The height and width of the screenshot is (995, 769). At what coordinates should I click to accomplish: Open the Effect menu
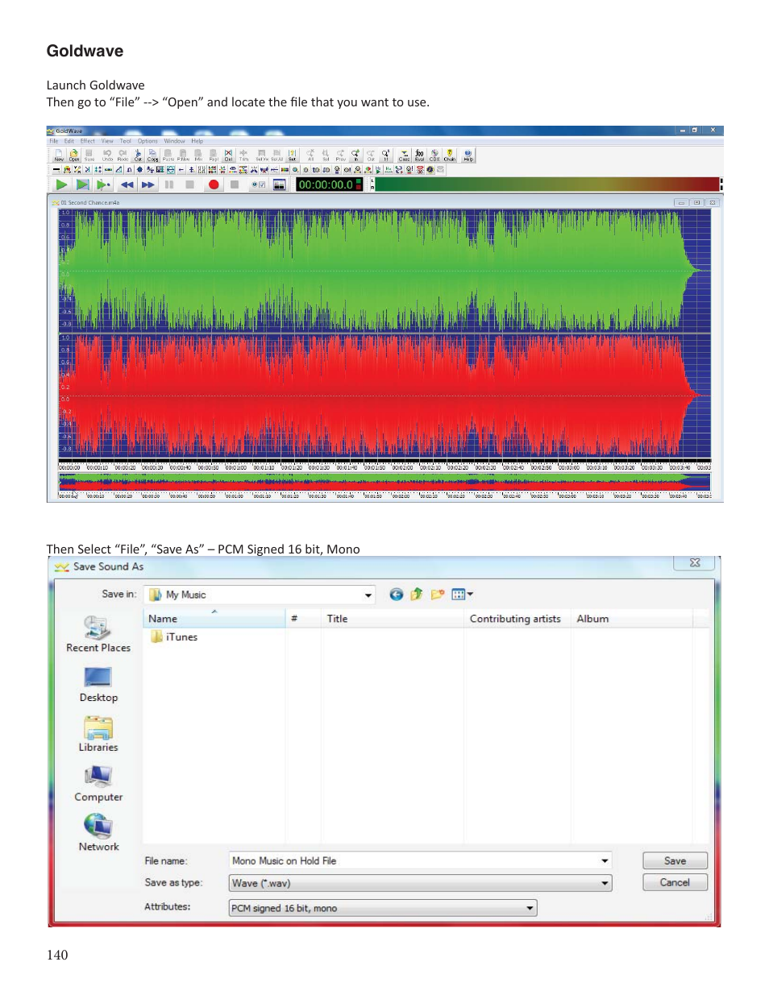pyautogui.click(x=88, y=141)
